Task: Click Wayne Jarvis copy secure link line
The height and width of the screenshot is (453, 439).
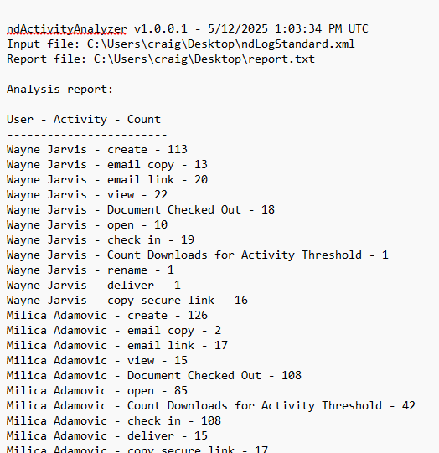Action: click(x=127, y=300)
